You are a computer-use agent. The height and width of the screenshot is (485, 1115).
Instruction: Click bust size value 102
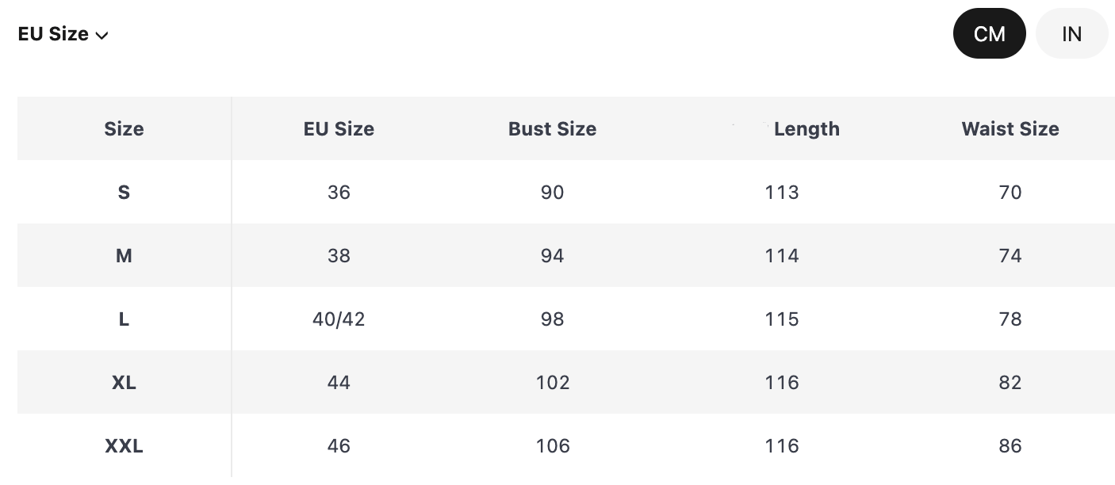coord(552,382)
